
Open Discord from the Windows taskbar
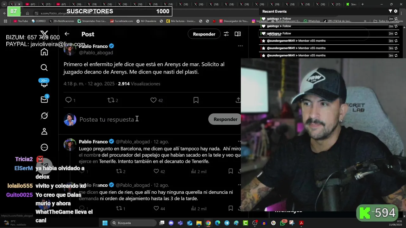[x=171, y=223]
